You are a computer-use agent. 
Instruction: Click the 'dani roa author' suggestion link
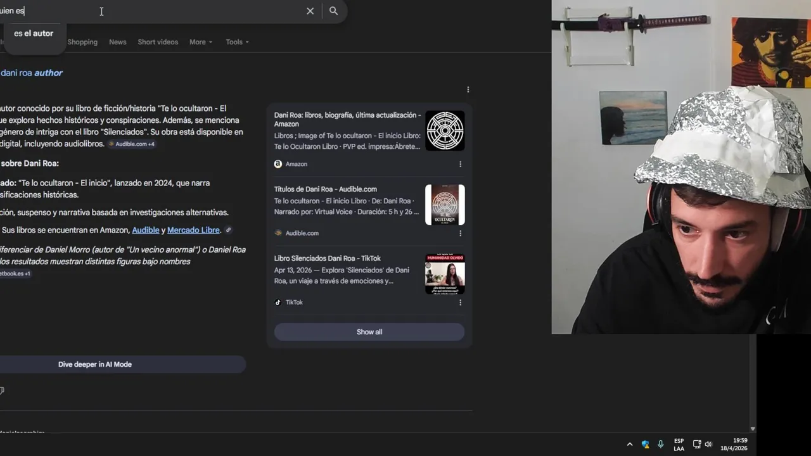[31, 73]
